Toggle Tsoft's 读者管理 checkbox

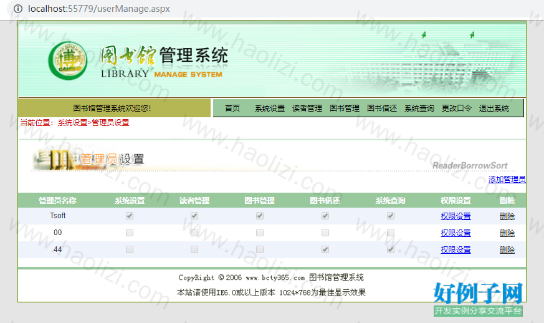(x=194, y=216)
